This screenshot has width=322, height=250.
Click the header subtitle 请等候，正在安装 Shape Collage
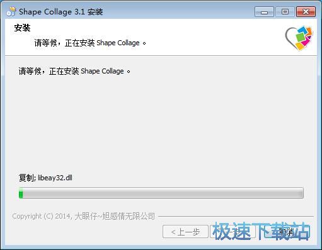point(90,43)
